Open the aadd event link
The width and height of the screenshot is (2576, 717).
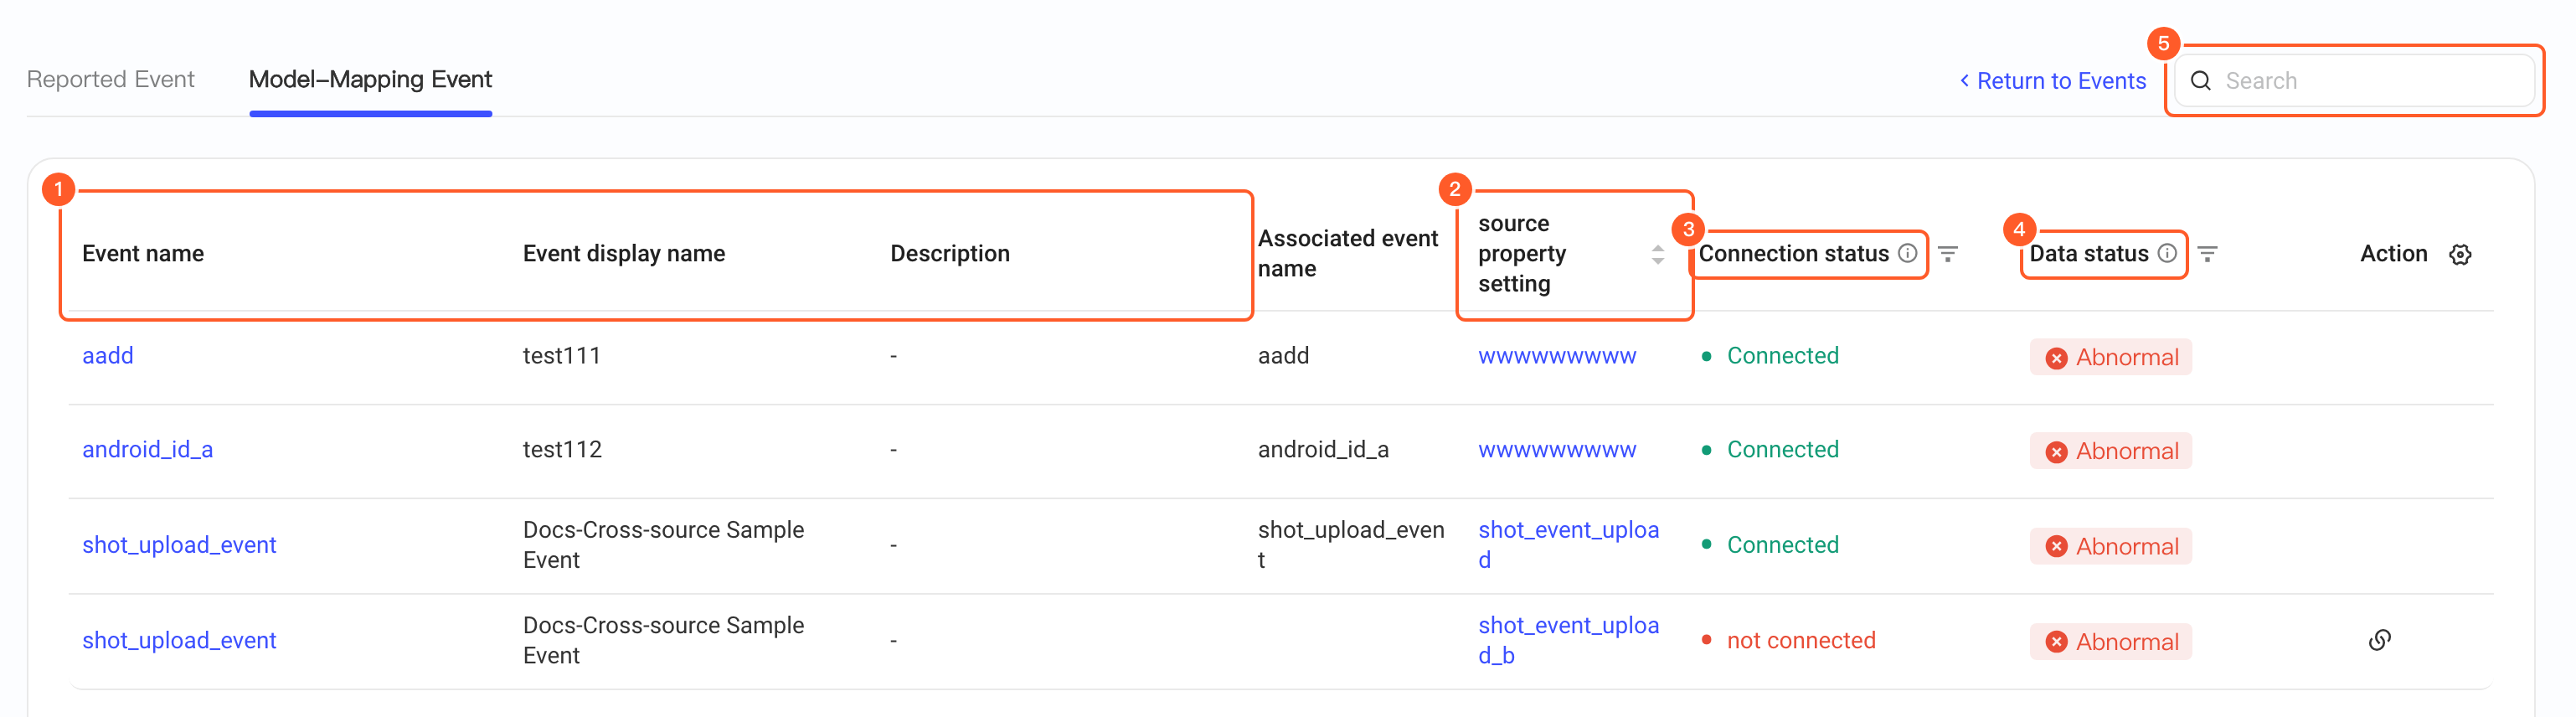[108, 356]
